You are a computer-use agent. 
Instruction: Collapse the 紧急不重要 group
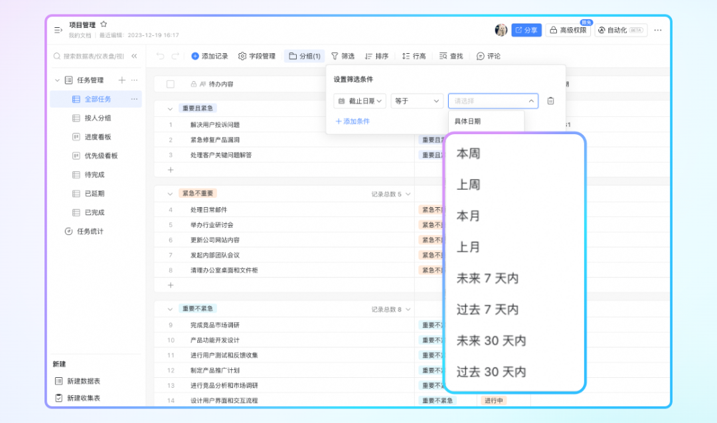pyautogui.click(x=170, y=193)
